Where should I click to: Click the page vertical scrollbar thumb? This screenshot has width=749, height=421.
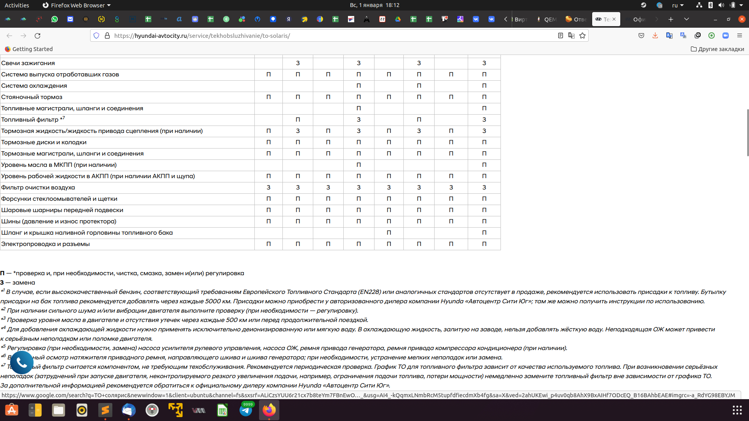point(747,133)
